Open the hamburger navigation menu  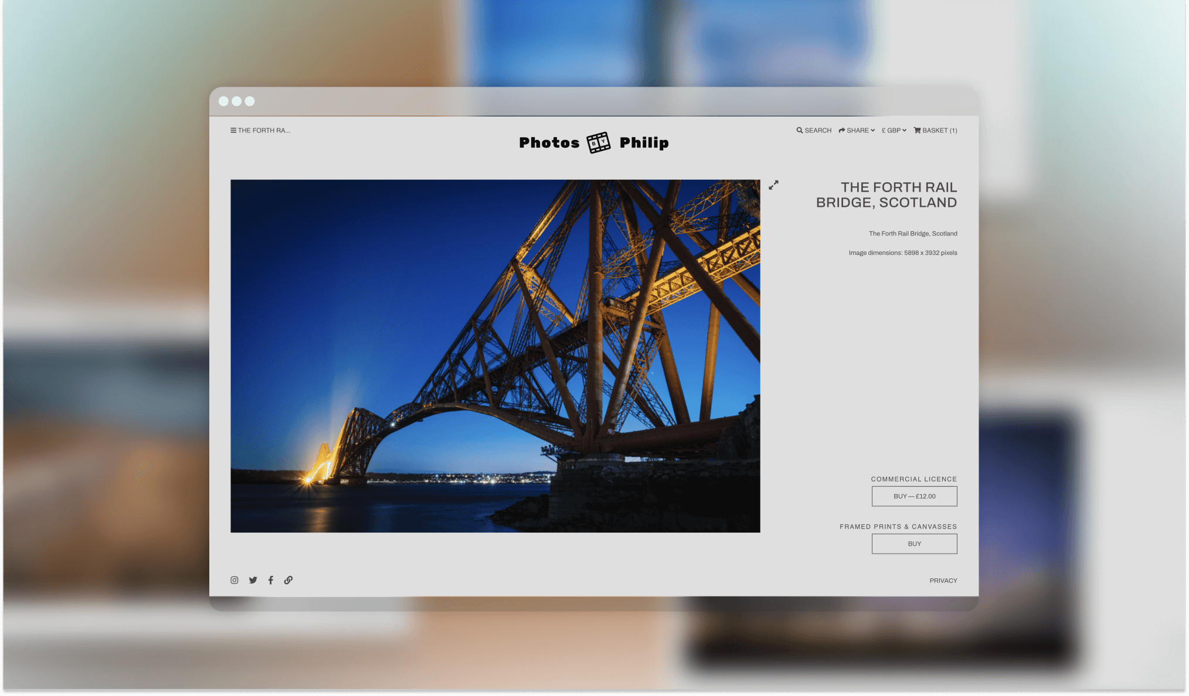[232, 130]
